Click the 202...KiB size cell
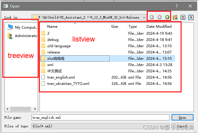Viewport: 198px width, 133px height. (x=119, y=77)
